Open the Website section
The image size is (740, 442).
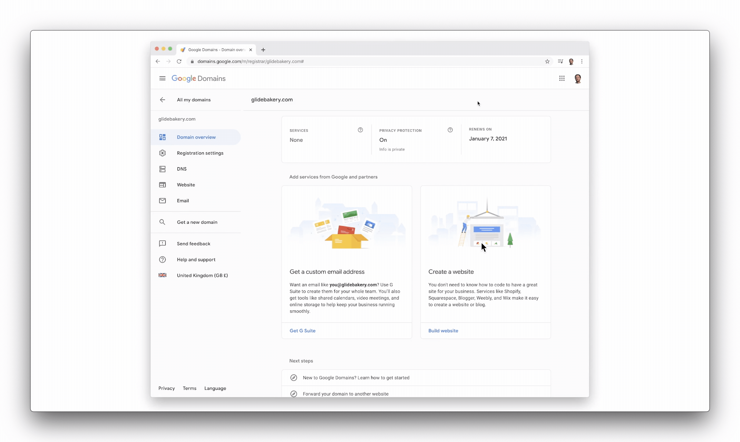(x=186, y=184)
